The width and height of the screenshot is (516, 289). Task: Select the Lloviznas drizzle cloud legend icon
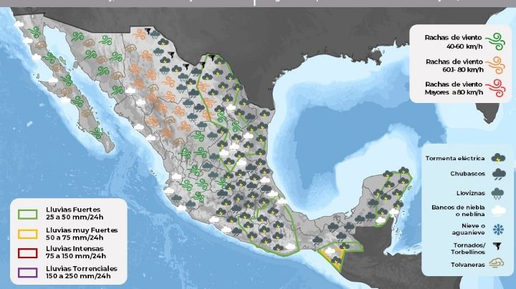(497, 194)
